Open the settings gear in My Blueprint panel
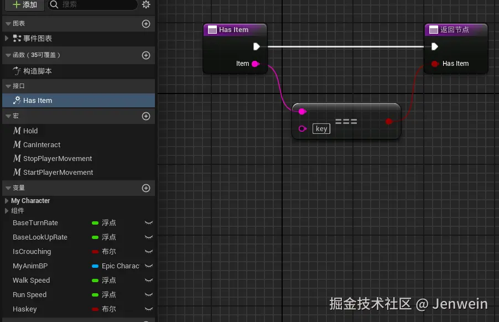 (x=146, y=4)
